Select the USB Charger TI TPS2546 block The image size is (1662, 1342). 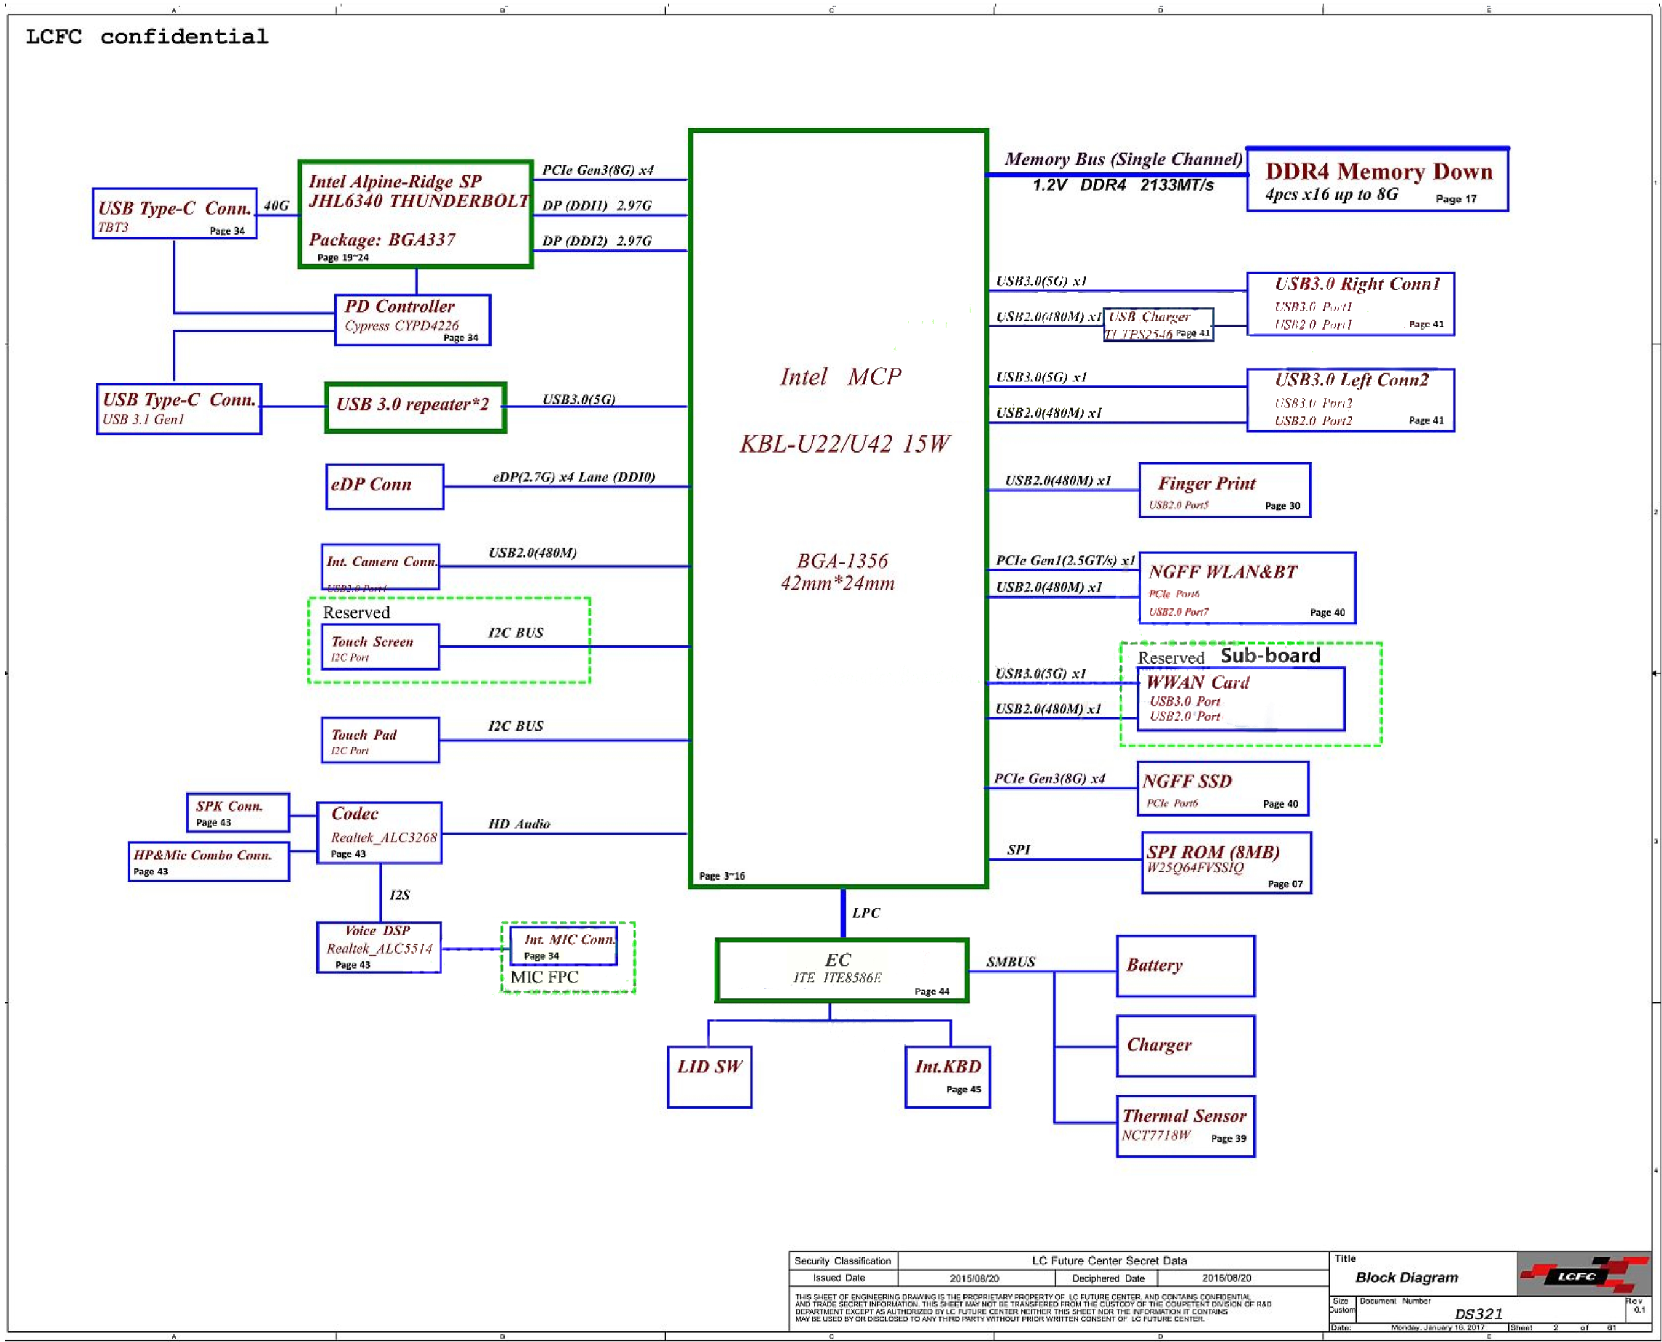tap(1156, 323)
